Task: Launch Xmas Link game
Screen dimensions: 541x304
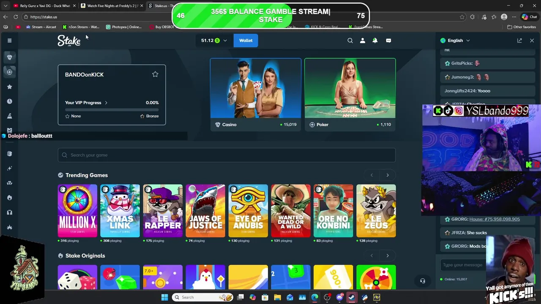Action: (120, 211)
